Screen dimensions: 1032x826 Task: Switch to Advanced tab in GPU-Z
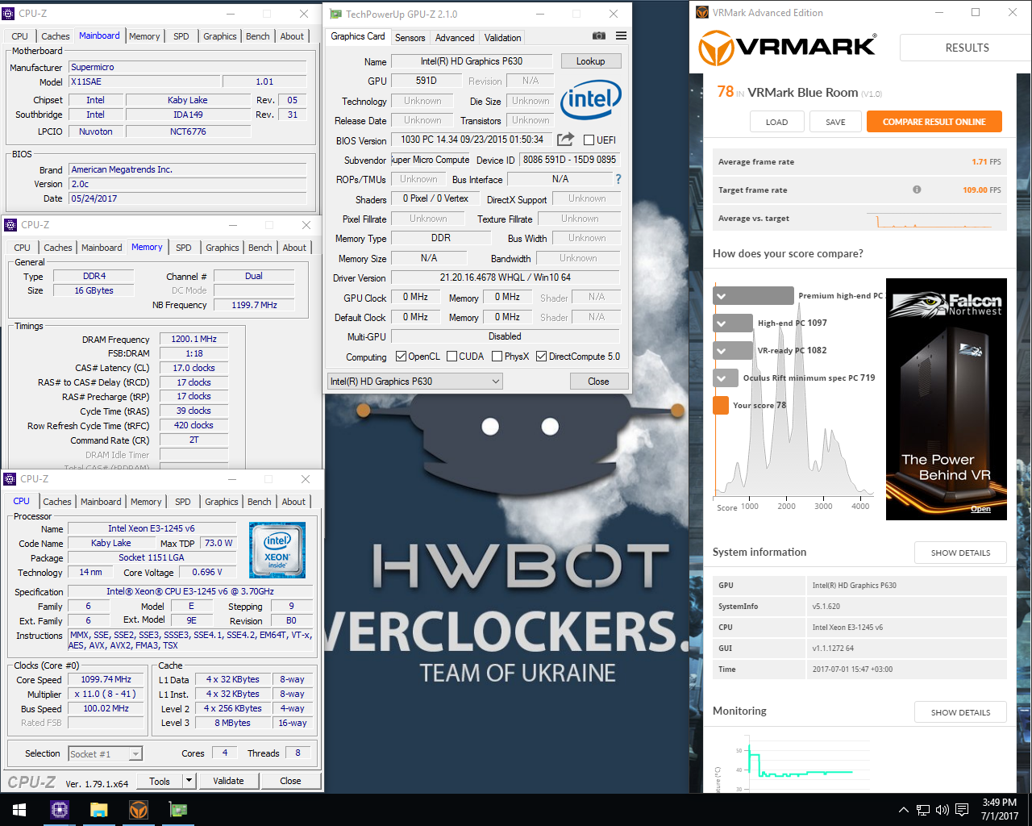455,37
